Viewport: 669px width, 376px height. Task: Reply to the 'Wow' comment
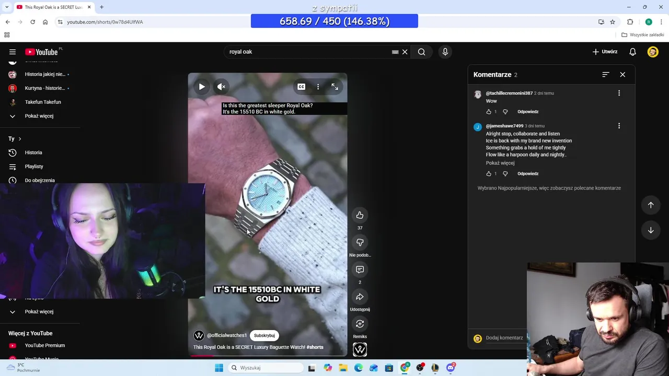click(x=528, y=112)
